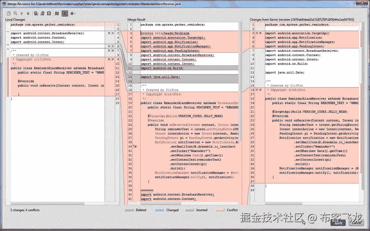Image resolution: width=370 pixels, height=231 pixels.
Task: Click 'import android.os.Build;' in Merge Result
Action: [x=162, y=68]
